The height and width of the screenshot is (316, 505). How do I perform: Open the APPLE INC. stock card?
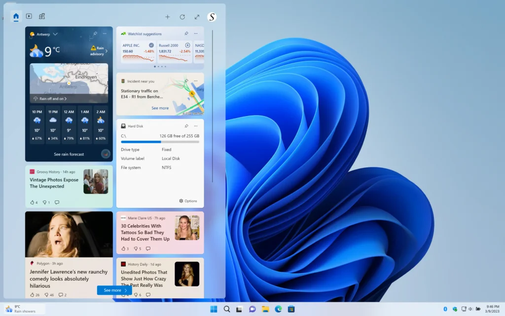(138, 52)
